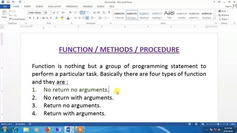Switch to the REVIEW tab

pyautogui.click(x=101, y=7)
